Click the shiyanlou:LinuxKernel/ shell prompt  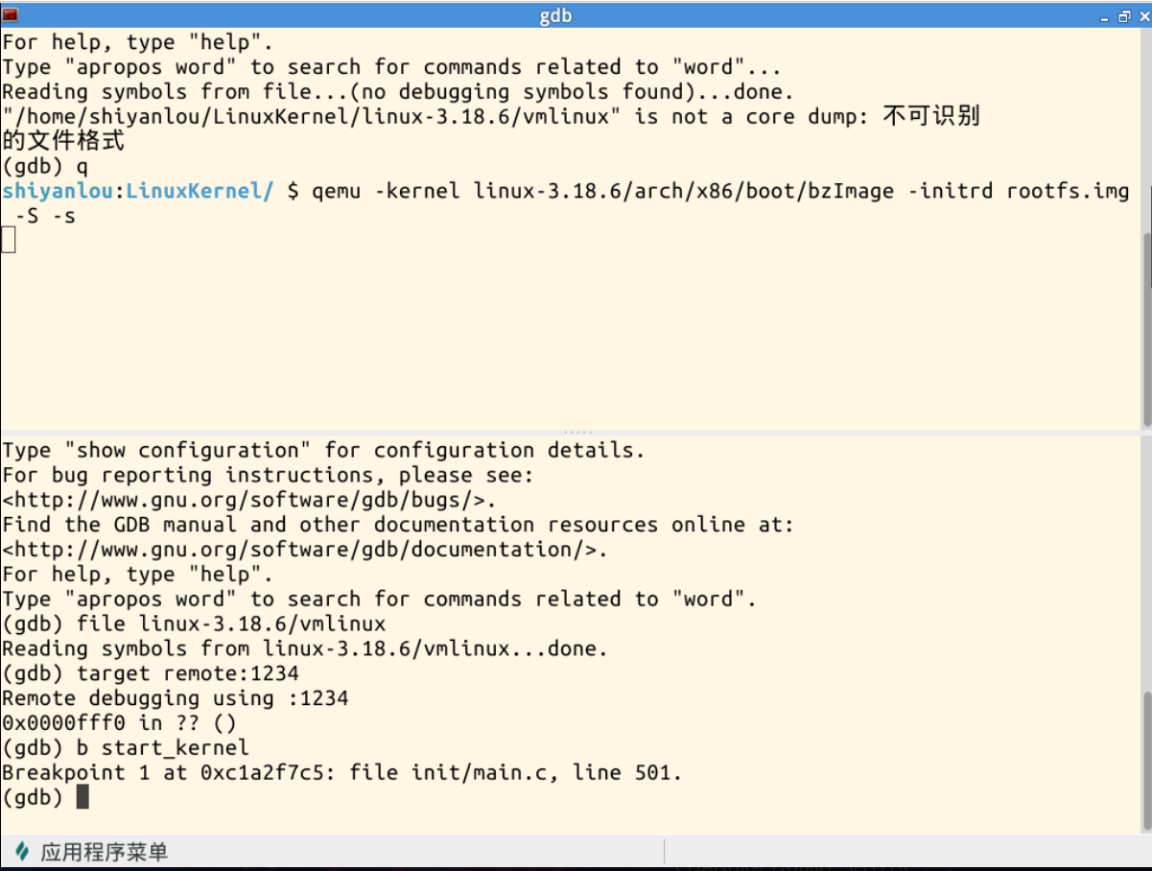coord(137,191)
